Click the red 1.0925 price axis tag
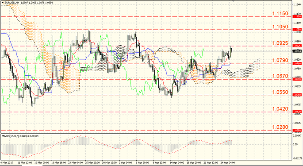This screenshot has height=166, width=303. [297, 46]
